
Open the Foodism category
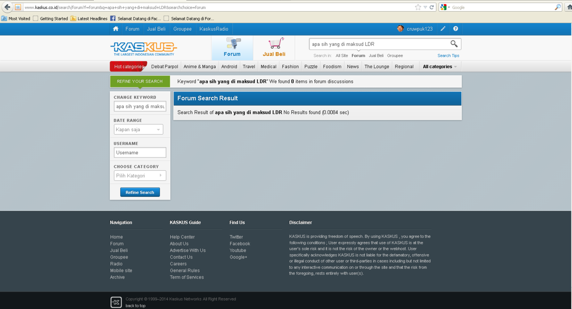coord(332,66)
